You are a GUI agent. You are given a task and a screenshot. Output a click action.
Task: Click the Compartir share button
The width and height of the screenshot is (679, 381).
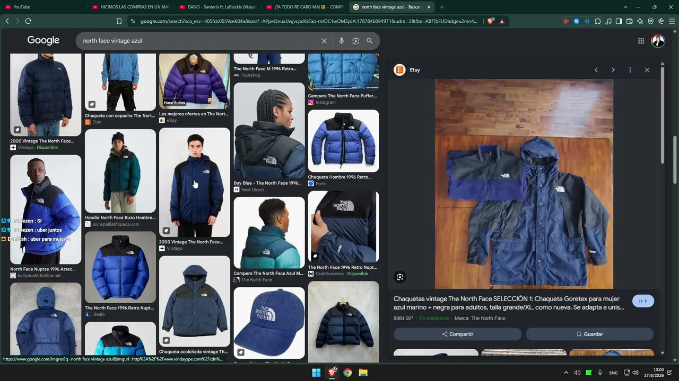(x=457, y=334)
